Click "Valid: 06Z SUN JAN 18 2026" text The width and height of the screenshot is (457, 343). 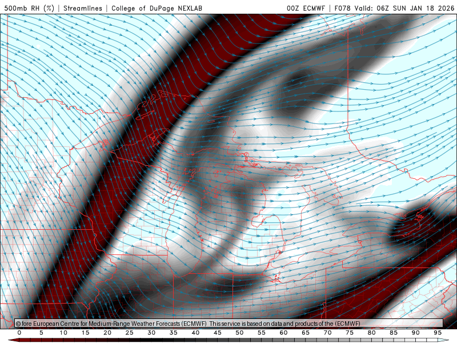(x=404, y=8)
